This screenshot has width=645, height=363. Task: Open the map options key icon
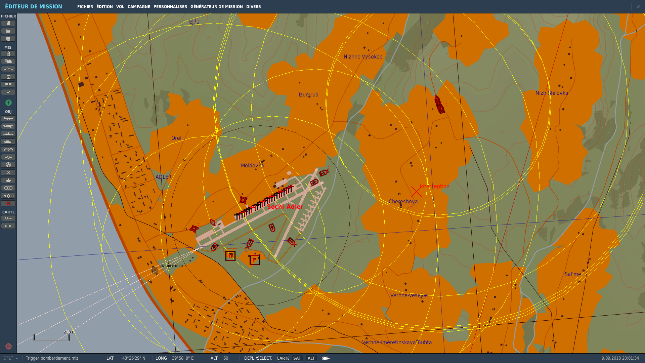click(x=8, y=218)
